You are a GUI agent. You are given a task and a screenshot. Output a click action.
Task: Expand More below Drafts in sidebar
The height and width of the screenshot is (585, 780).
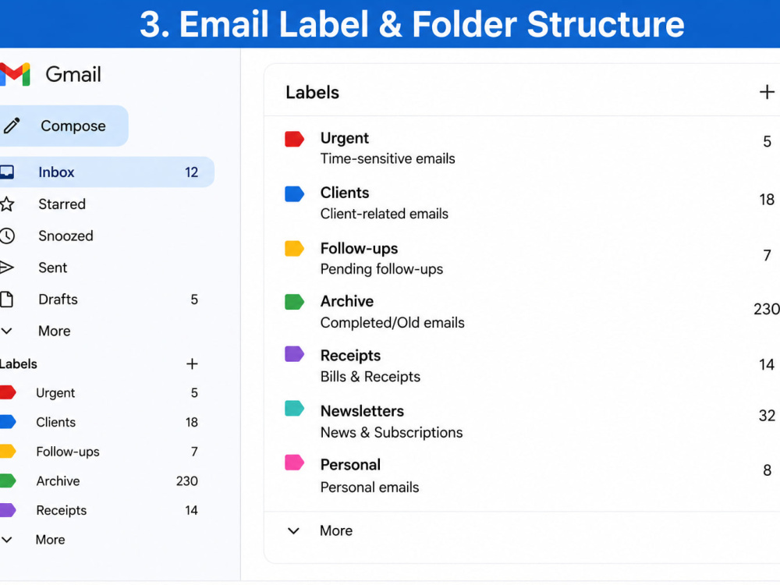36,331
